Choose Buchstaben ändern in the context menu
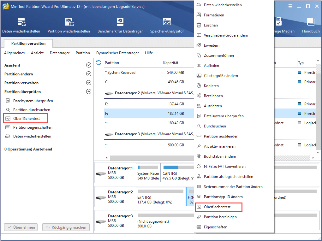322x241 pixels. pos(220,156)
